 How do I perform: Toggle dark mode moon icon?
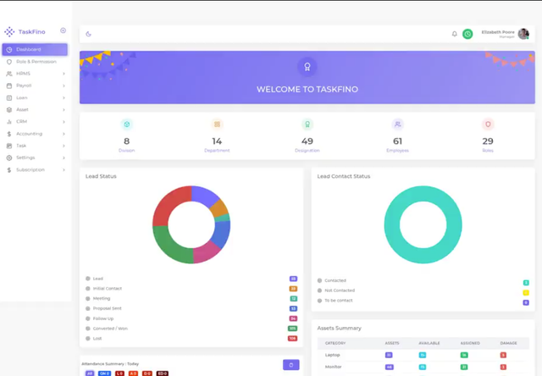pos(88,34)
